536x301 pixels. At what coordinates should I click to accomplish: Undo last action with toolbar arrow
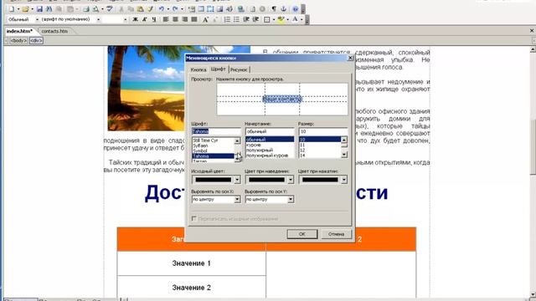(x=162, y=9)
